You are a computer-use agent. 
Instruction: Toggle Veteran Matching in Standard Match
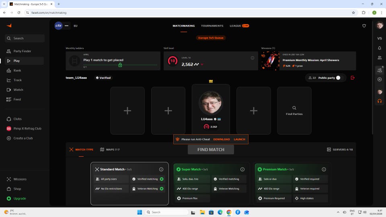tap(162, 189)
